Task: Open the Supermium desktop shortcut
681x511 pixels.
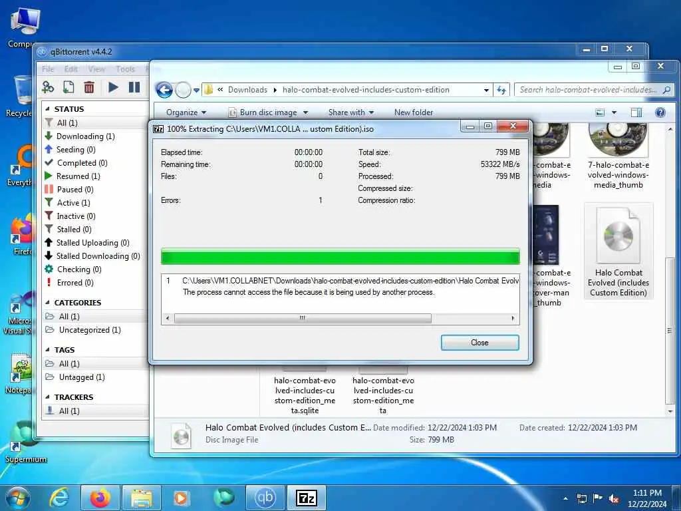Action: click(x=25, y=442)
